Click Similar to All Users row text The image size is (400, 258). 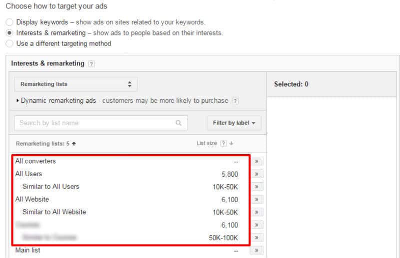pos(51,187)
